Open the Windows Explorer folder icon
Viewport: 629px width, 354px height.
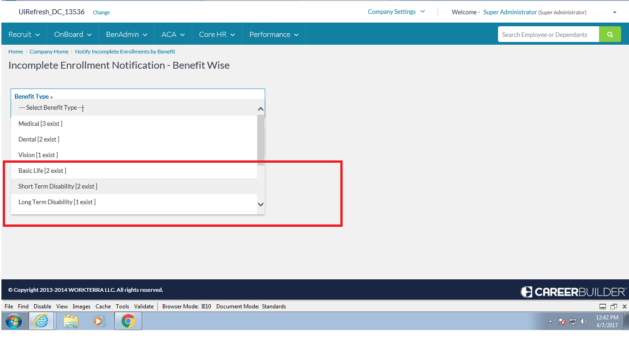pyautogui.click(x=71, y=321)
